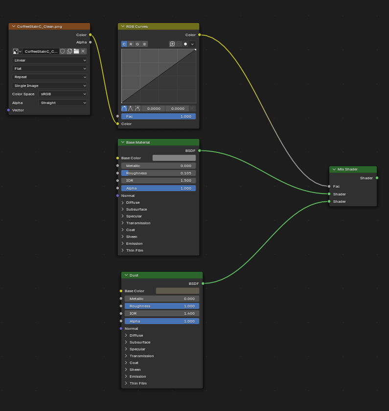Open the Straight Alpha mode dropdown
This screenshot has width=389, height=411.
[x=63, y=103]
